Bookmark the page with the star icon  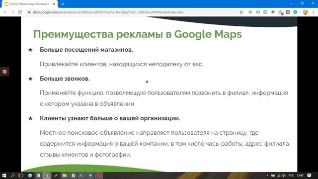[241, 12]
